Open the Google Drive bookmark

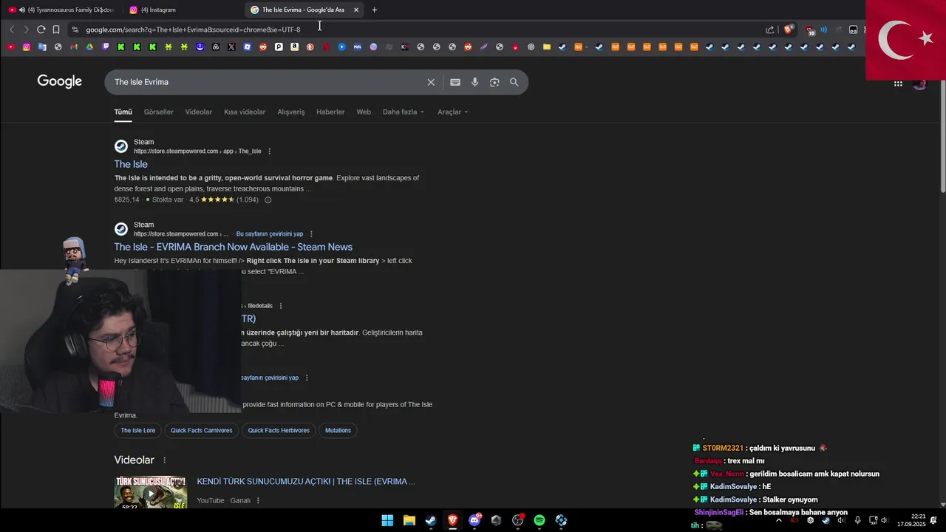click(89, 47)
